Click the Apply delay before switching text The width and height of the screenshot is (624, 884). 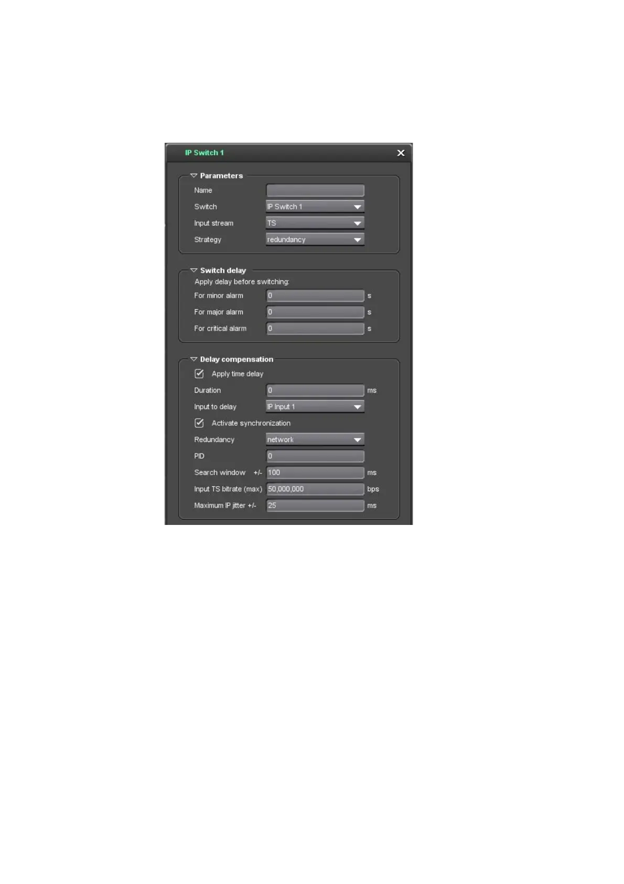point(242,282)
